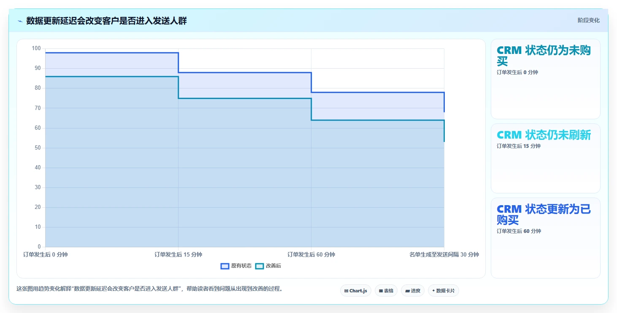Viewport: 617px width, 313px height.
Task: Click the Chart.js tag
Action: [356, 291]
